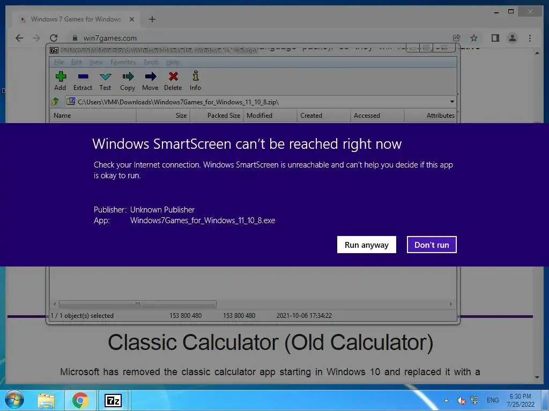The width and height of the screenshot is (549, 411).
Task: Bookmark this page with star icon
Action: click(x=474, y=38)
